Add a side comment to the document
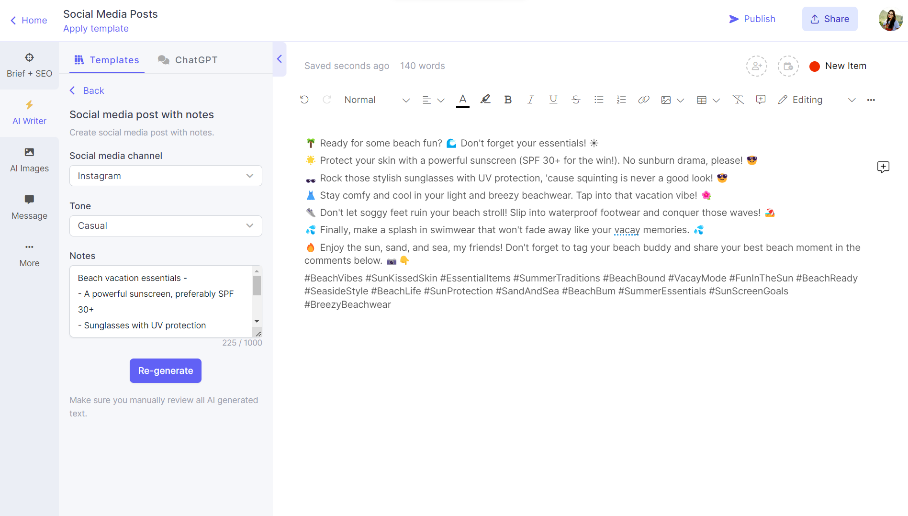The width and height of the screenshot is (908, 516). point(883,167)
